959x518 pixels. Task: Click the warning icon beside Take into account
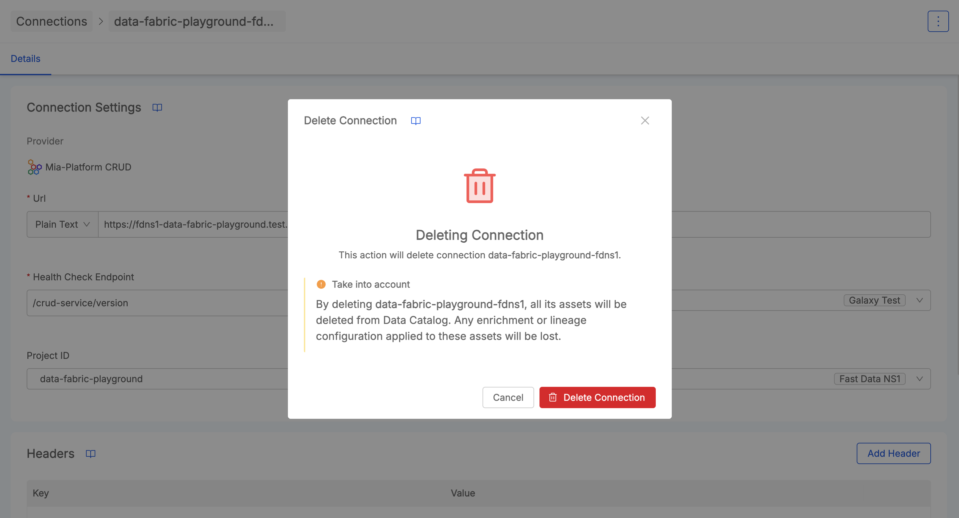tap(321, 284)
